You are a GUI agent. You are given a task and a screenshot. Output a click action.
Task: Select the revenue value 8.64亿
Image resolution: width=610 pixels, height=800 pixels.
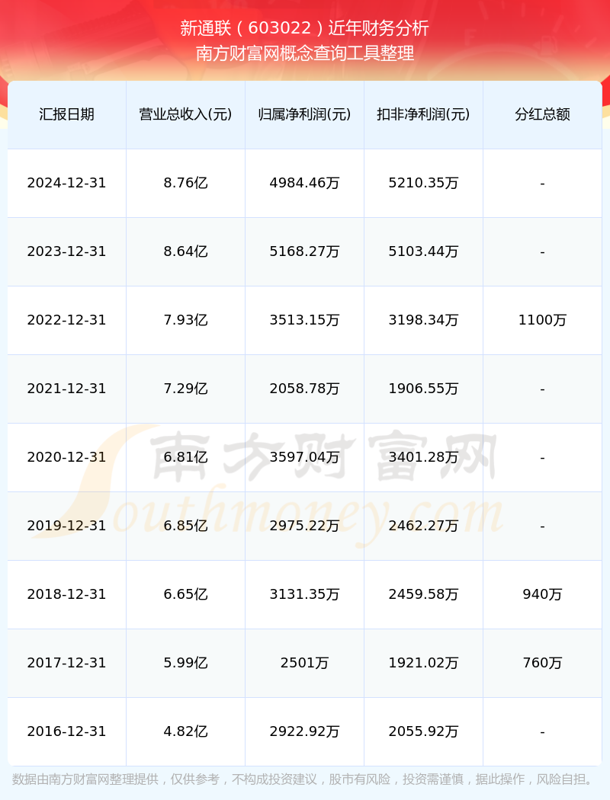click(185, 251)
